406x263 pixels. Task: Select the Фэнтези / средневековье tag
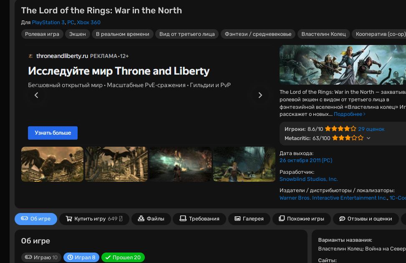[258, 34]
